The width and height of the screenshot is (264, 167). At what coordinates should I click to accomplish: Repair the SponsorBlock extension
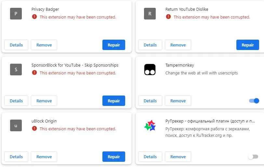coord(114,101)
